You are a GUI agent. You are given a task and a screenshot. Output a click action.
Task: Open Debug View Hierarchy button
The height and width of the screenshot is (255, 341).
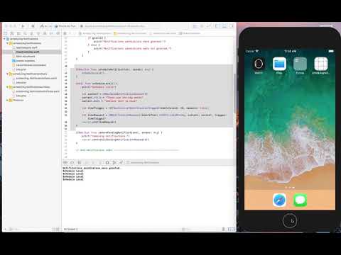pyautogui.click(x=107, y=162)
